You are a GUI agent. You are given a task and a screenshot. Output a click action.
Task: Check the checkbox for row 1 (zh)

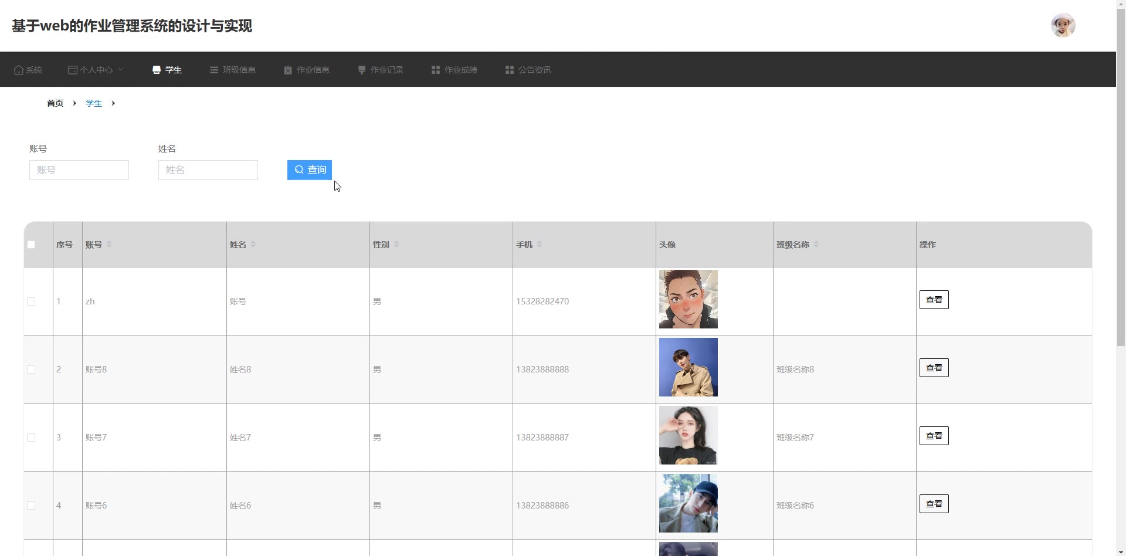[31, 301]
